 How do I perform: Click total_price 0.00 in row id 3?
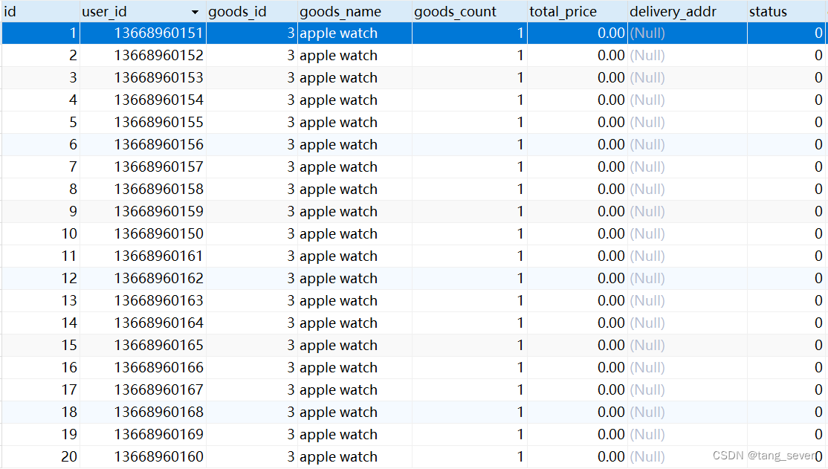pyautogui.click(x=578, y=77)
